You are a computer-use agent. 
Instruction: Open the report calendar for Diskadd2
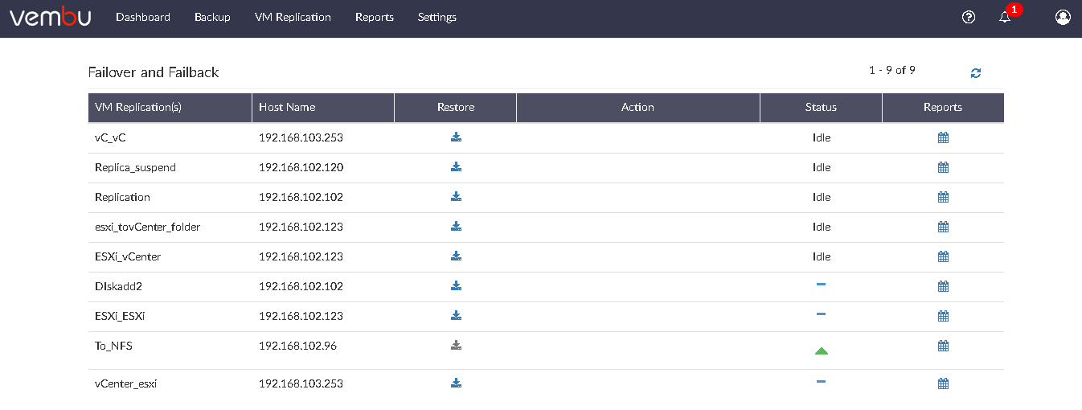click(943, 286)
